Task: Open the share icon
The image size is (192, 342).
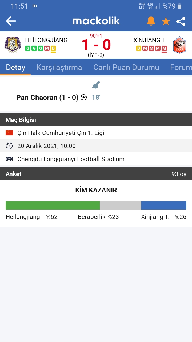Action: click(x=181, y=21)
